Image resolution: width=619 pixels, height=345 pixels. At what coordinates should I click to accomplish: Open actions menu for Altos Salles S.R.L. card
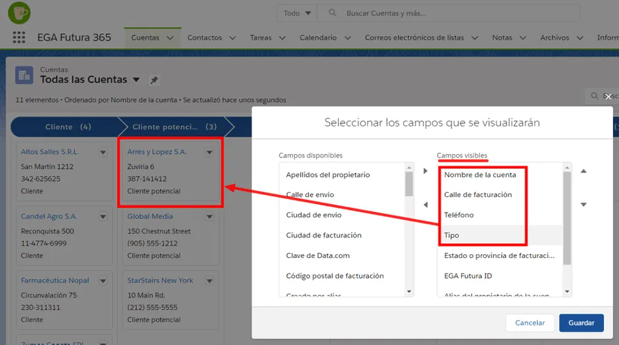point(103,152)
